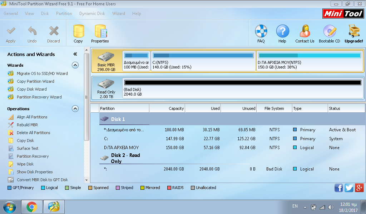Viewport: 366px width, 214px height.
Task: Select the C: partition row in table
Action: (x=232, y=139)
